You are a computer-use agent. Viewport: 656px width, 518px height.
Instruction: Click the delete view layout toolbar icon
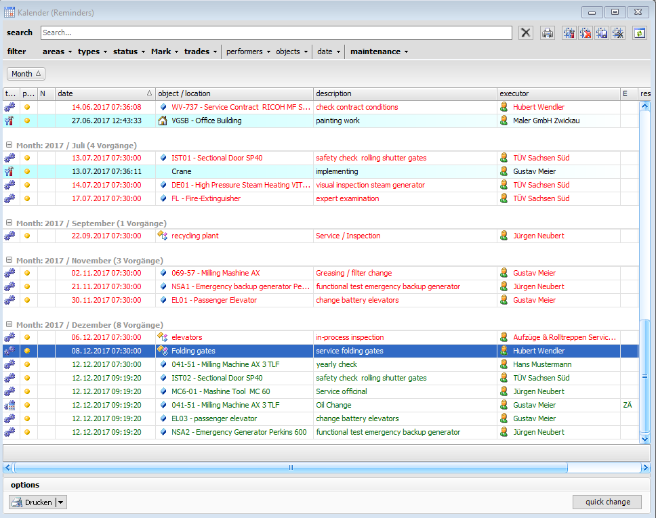point(585,32)
